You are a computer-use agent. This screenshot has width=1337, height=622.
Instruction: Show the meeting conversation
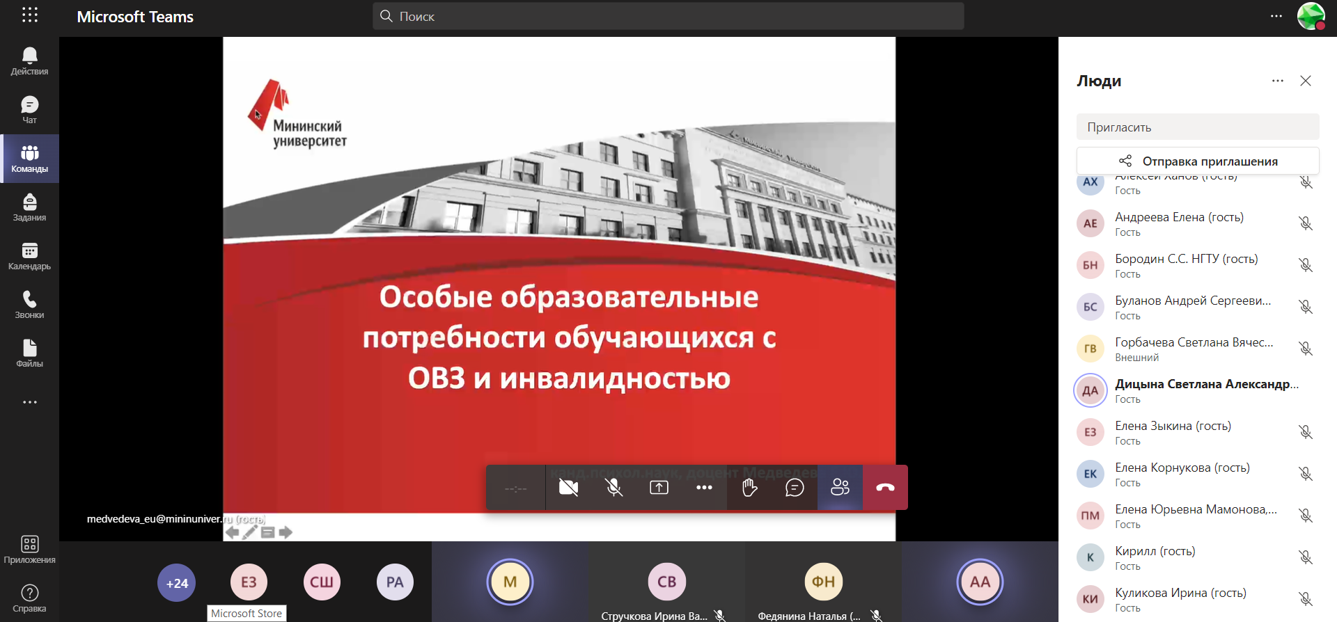click(795, 488)
